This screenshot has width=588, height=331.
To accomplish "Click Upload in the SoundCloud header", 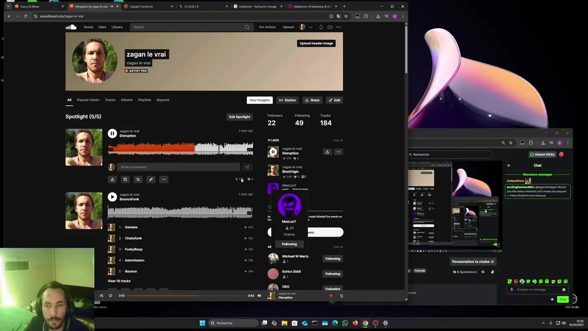I will click(288, 27).
